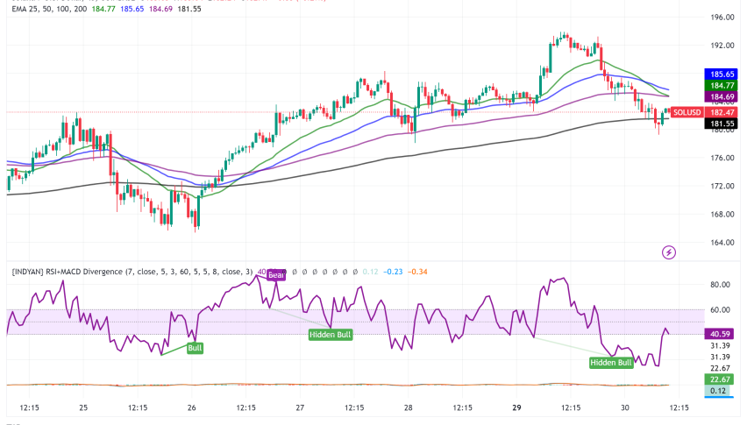Click date 26 on the time axis

pos(192,408)
